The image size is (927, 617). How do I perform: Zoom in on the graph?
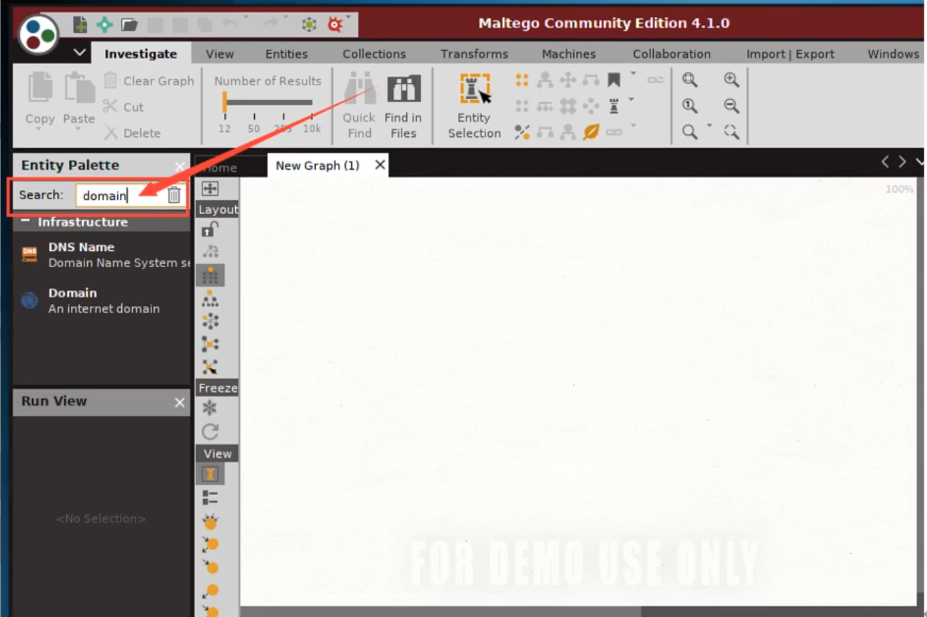[731, 80]
